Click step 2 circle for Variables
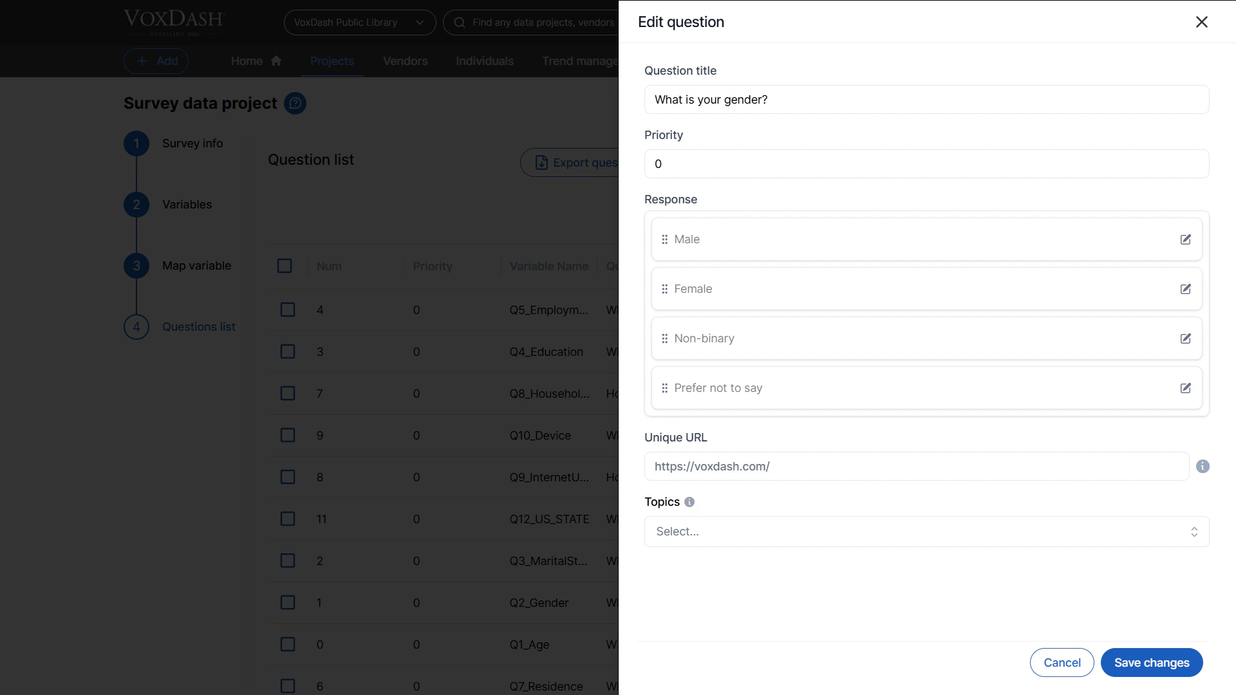Image resolution: width=1236 pixels, height=695 pixels. tap(136, 205)
